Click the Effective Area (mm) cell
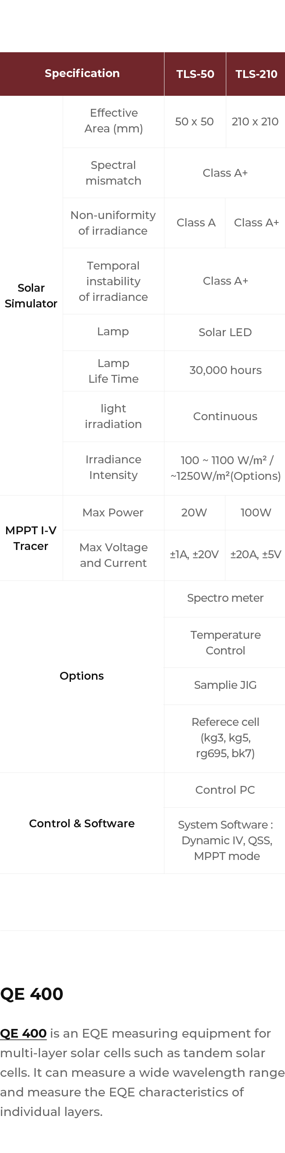 (x=113, y=121)
